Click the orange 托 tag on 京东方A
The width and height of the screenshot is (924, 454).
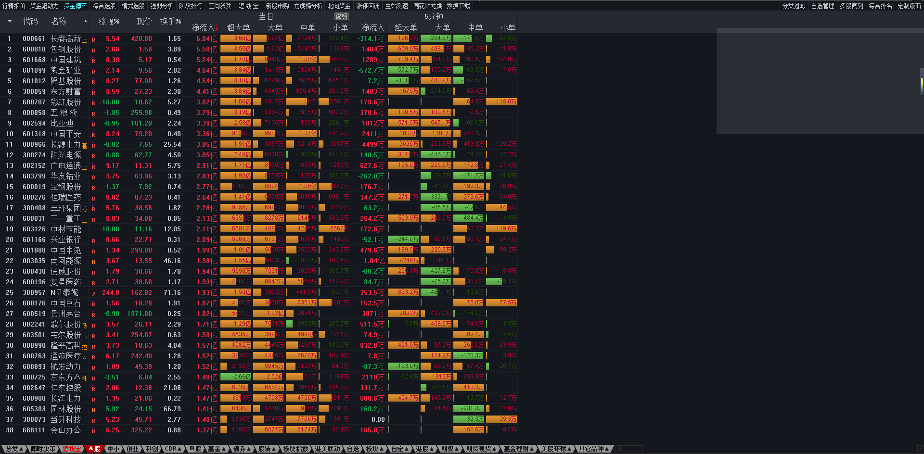click(x=85, y=378)
